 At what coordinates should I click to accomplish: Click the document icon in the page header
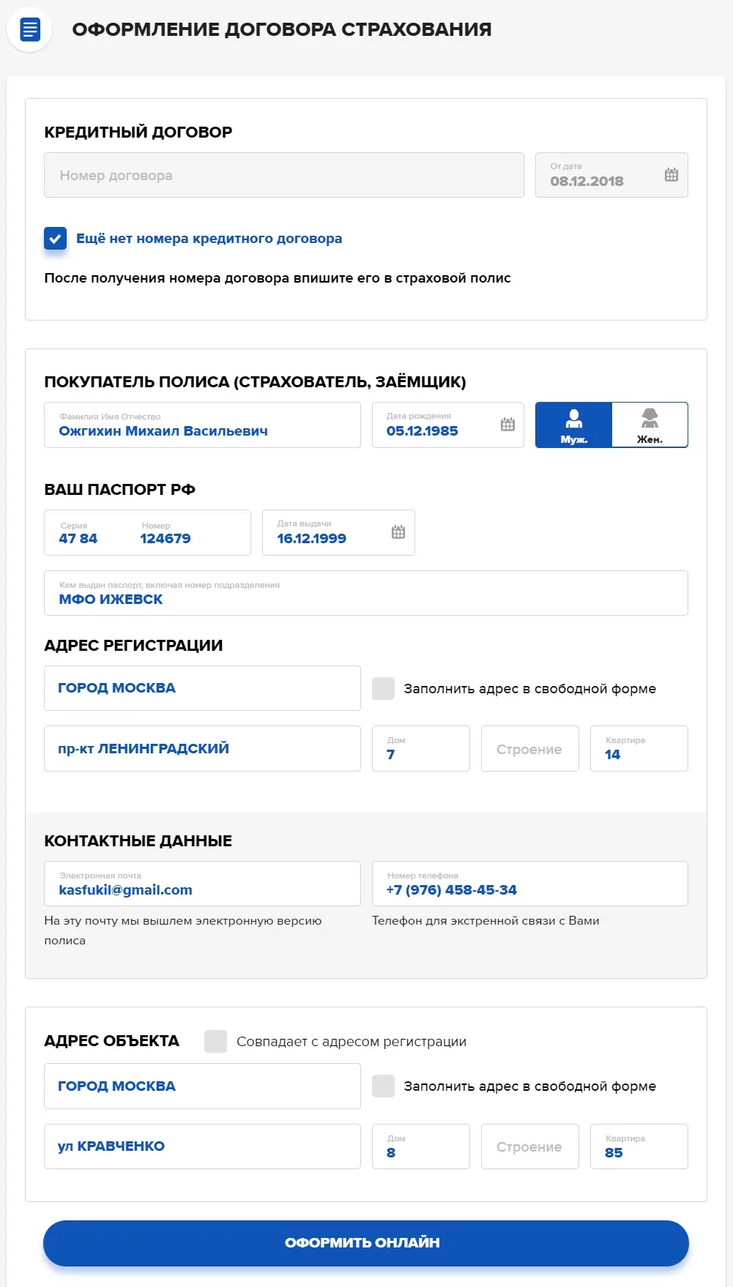pyautogui.click(x=30, y=30)
